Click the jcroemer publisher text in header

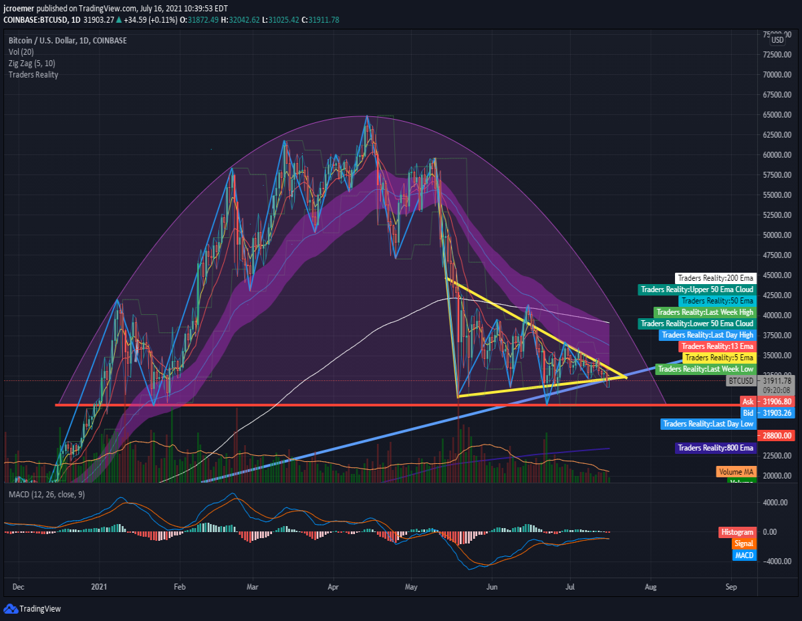pos(17,8)
